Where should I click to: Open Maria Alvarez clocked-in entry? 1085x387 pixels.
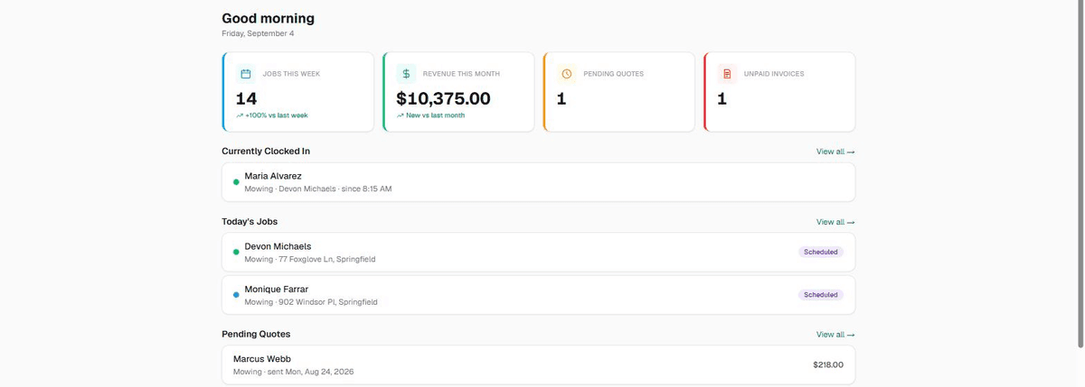(539, 182)
